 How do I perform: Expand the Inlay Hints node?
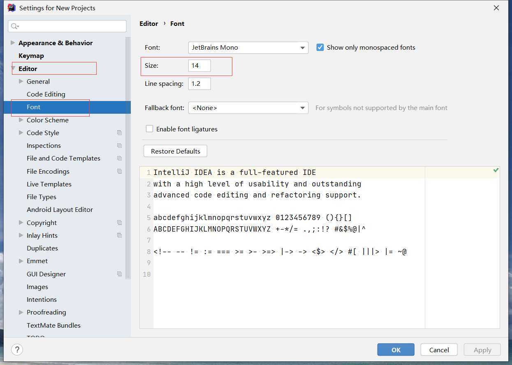coord(21,235)
